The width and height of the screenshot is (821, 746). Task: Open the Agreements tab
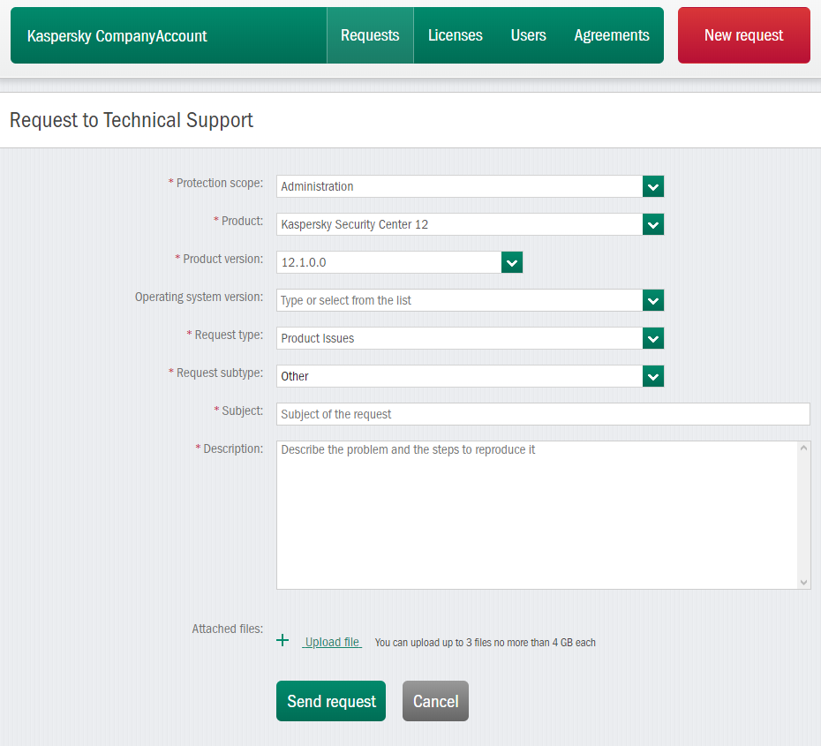coord(611,35)
